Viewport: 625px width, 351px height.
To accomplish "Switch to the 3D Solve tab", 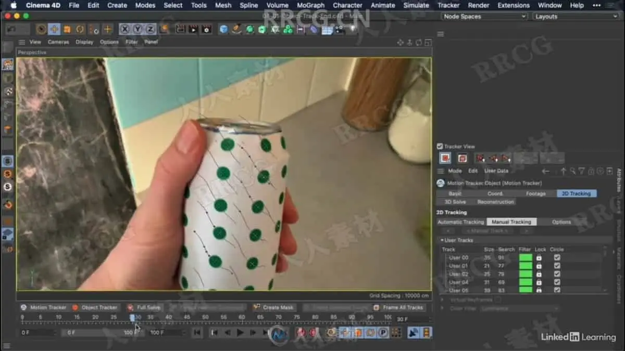I will tap(455, 202).
